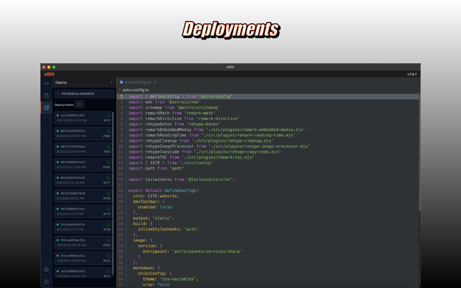Click the v1.0.1 version label
The width and height of the screenshot is (461, 288).
[x=412, y=74]
